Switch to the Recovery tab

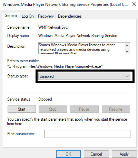click(x=46, y=16)
